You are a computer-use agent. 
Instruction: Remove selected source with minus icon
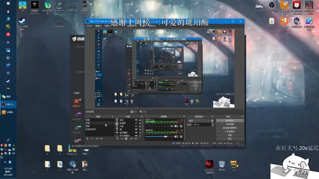pyautogui.click(x=122, y=138)
